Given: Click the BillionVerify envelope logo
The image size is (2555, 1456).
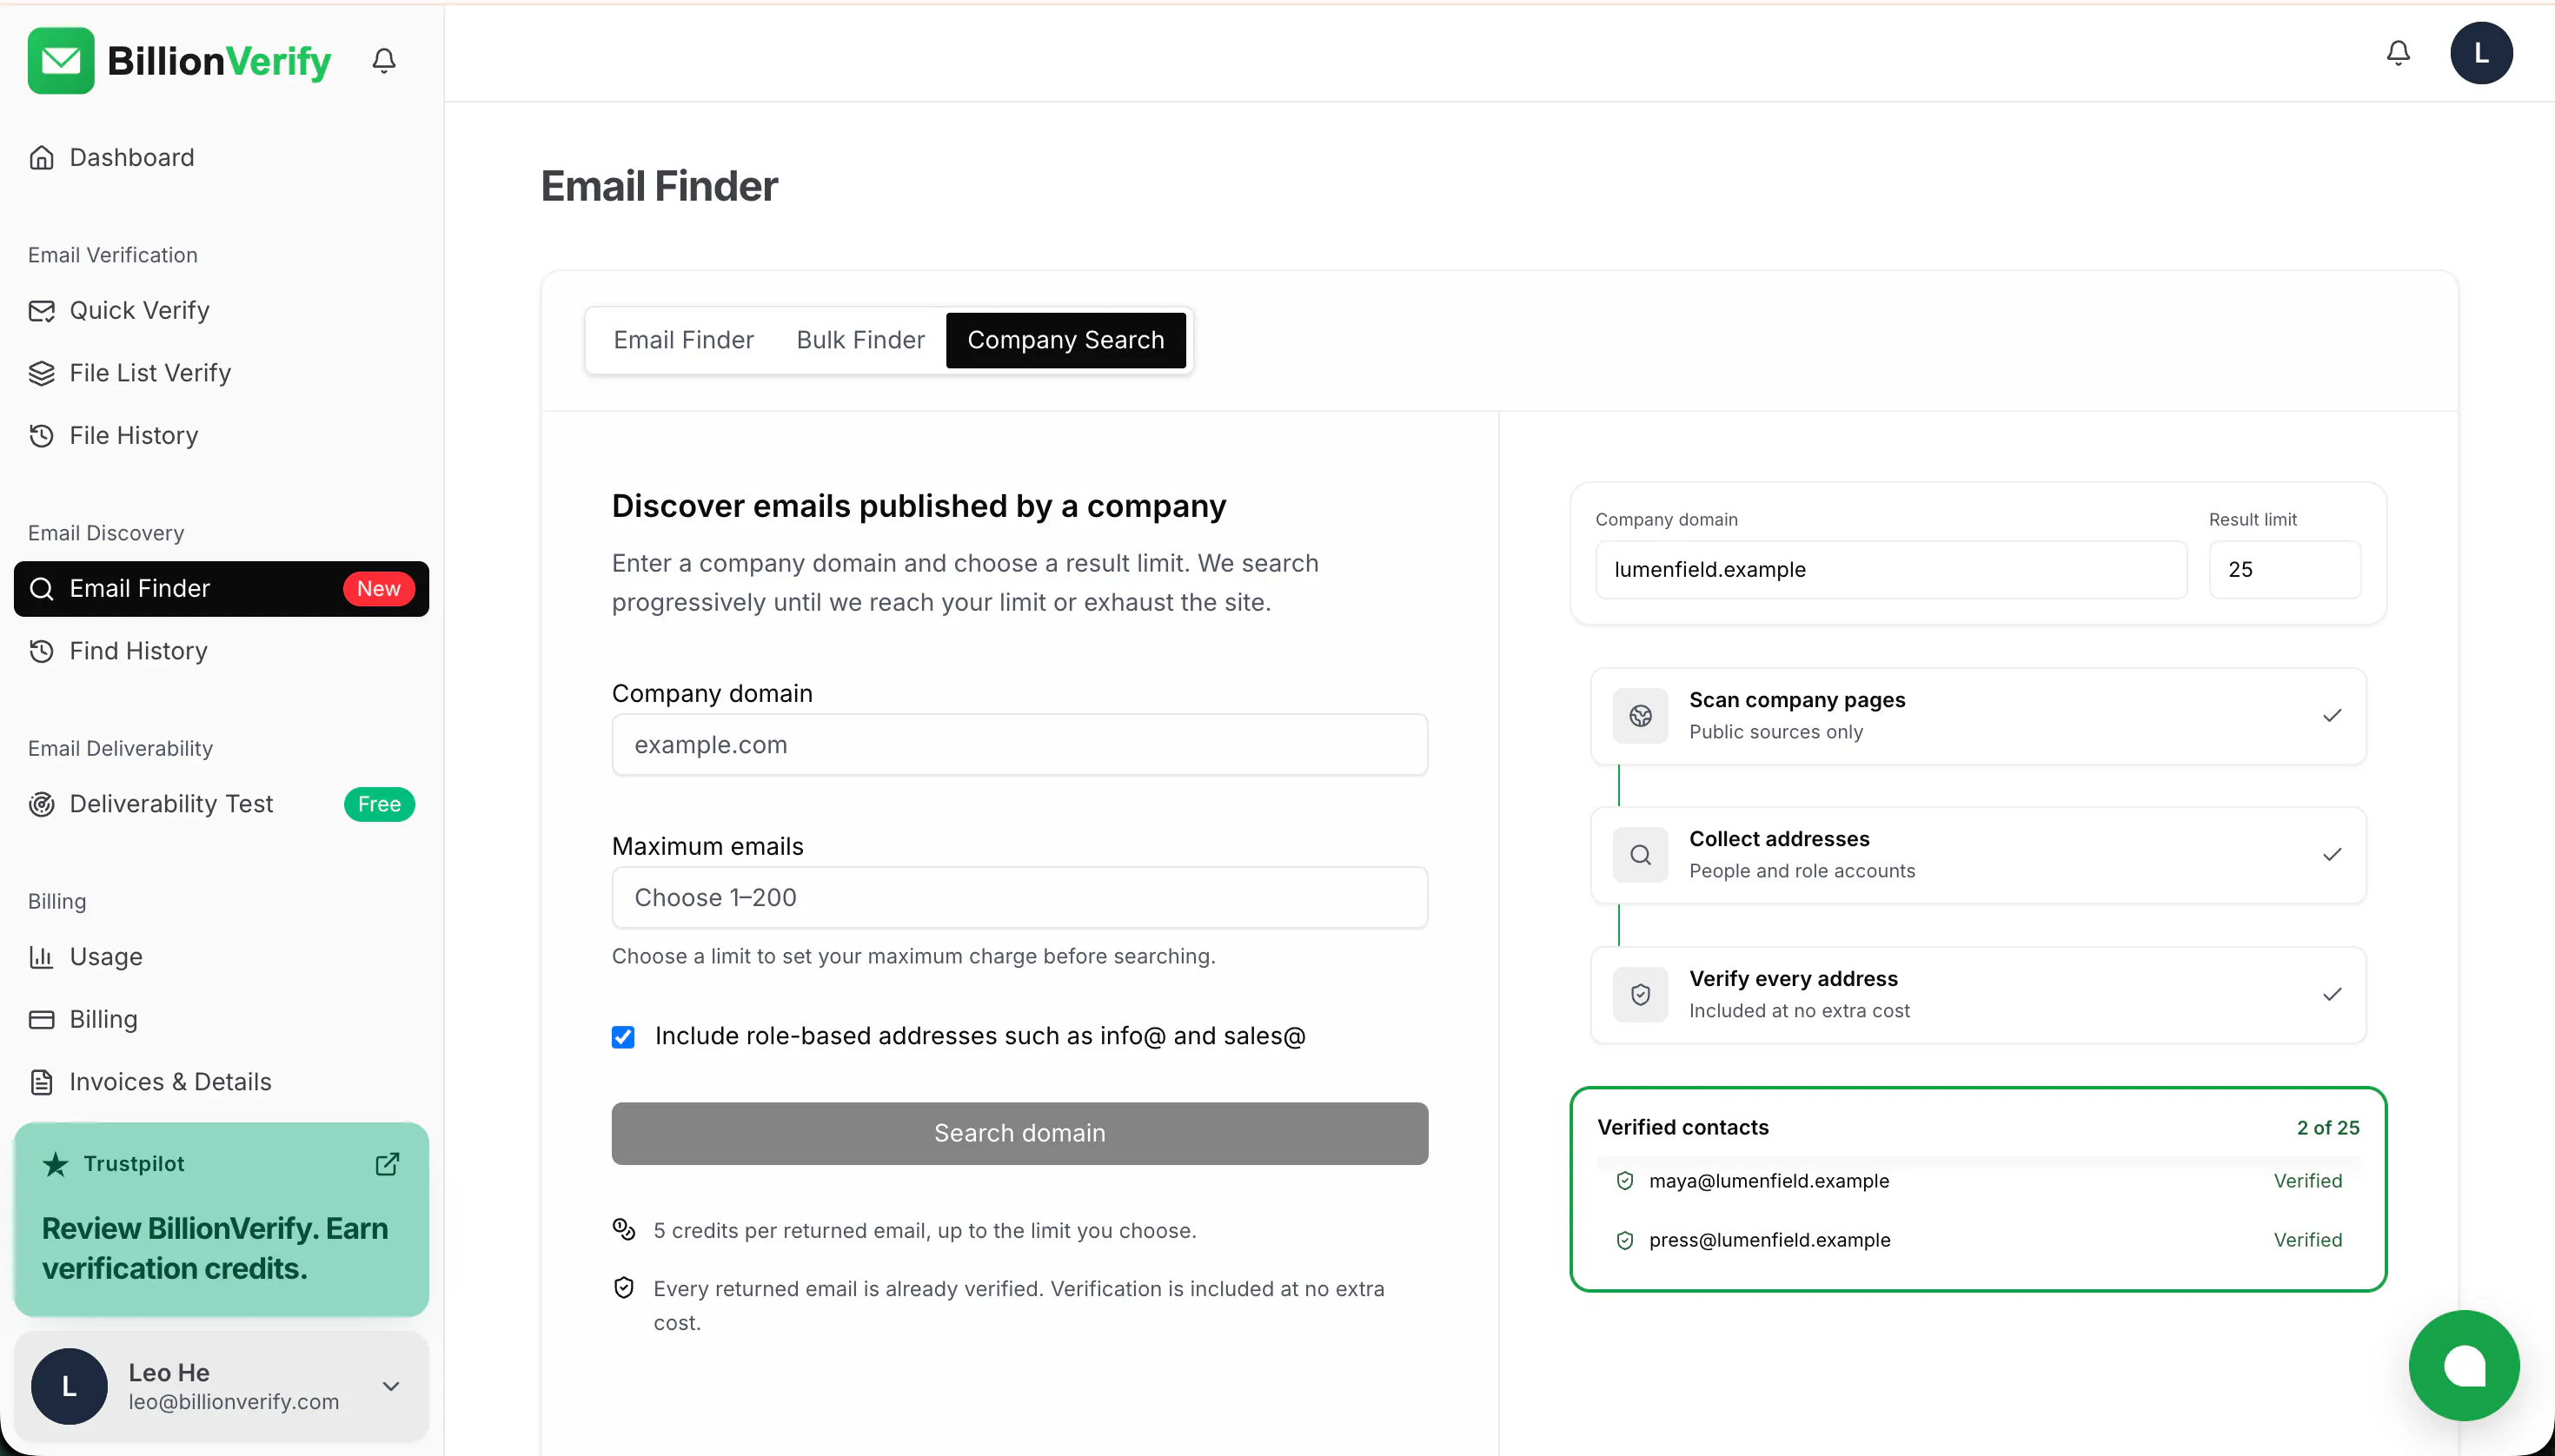Looking at the screenshot, I should 61,61.
